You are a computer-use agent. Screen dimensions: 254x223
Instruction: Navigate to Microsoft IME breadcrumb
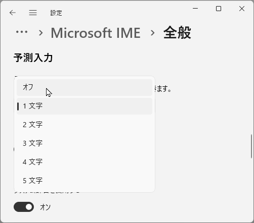96,33
